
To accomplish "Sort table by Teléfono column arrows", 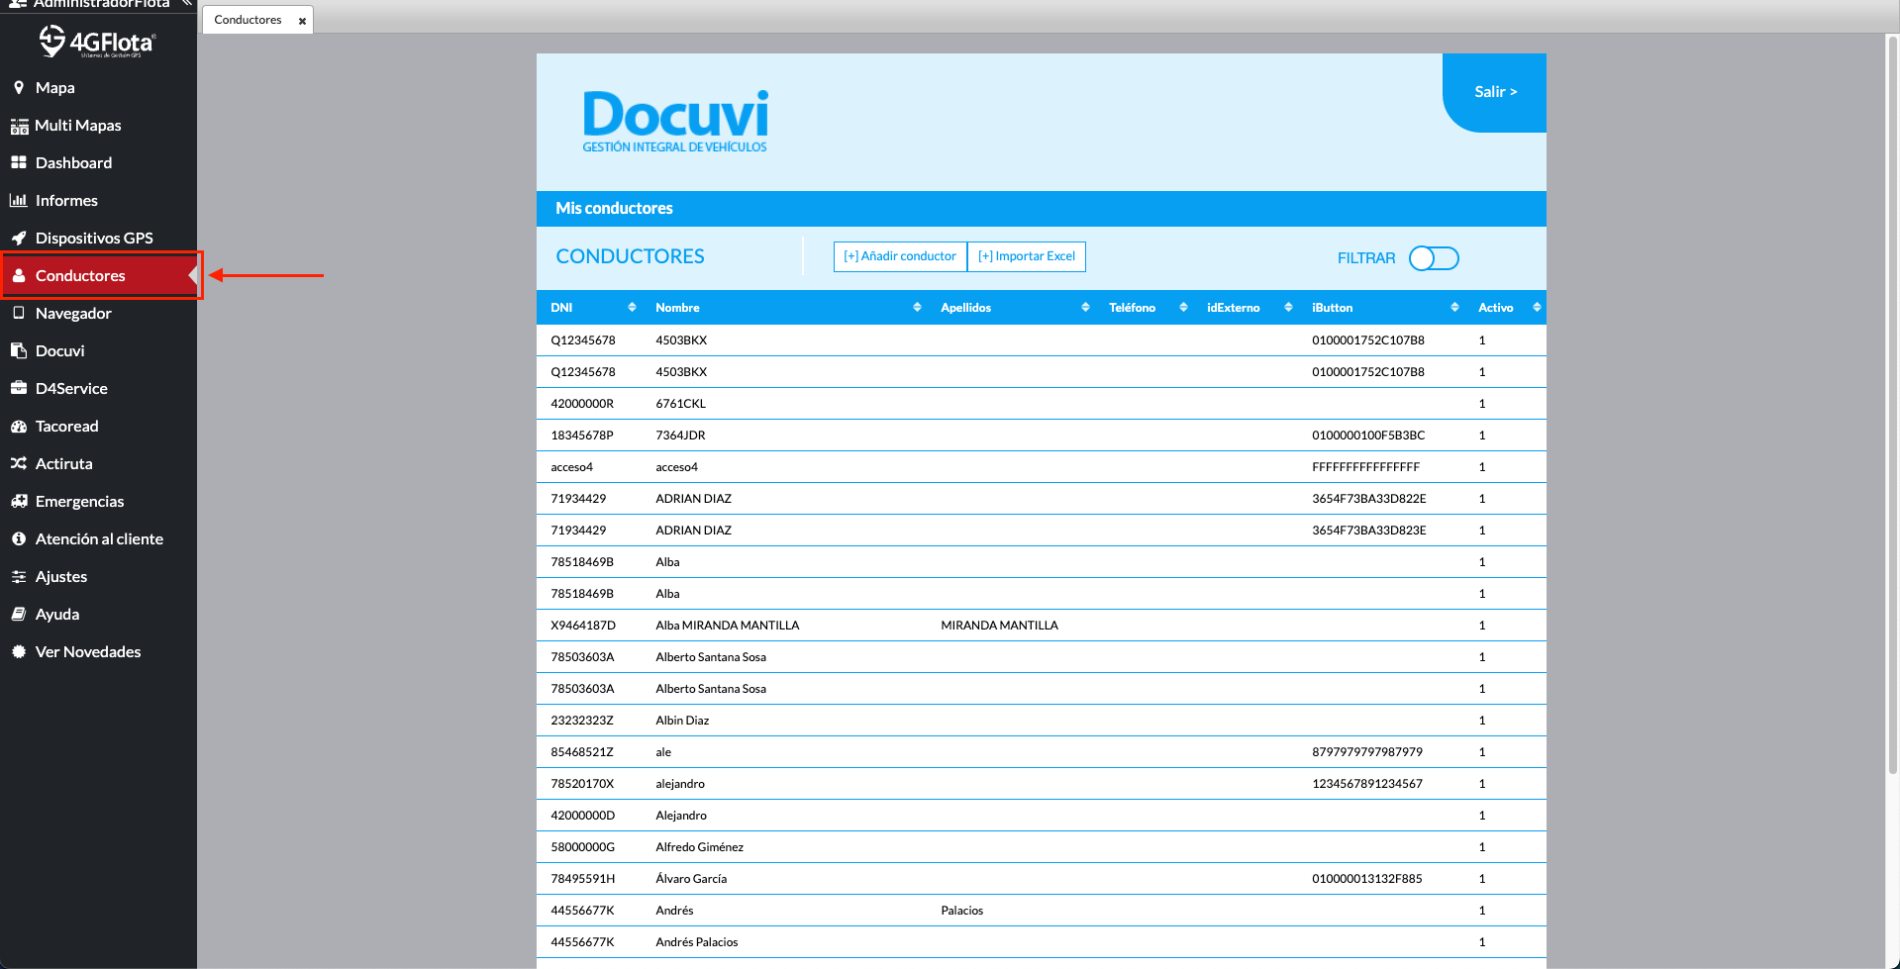I will click(1183, 308).
